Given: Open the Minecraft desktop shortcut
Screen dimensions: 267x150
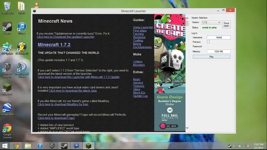Looking at the screenshot, I should click(x=7, y=89).
